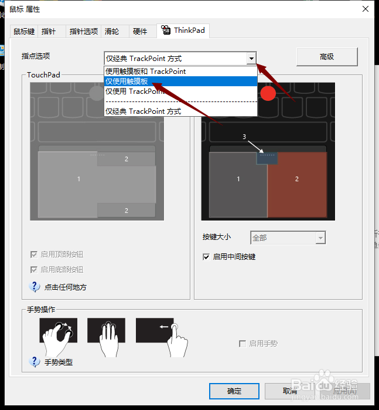Choose 仅经典 TrackPoint 方式 in list bottom
This screenshot has width=379, height=410.
180,111
